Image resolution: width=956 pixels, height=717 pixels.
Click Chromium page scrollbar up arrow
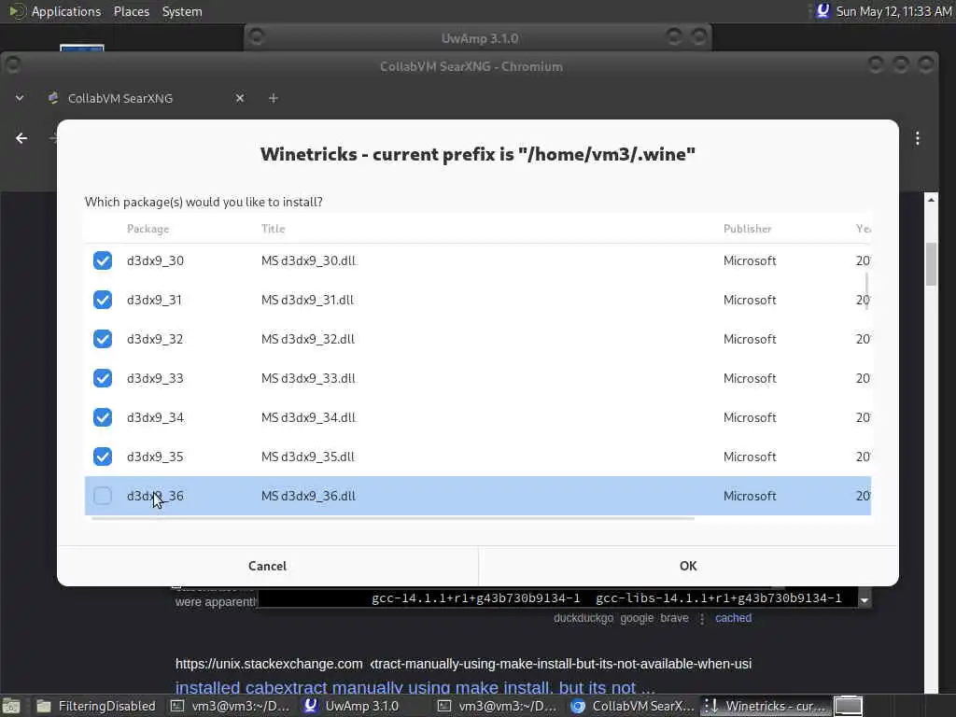click(x=931, y=200)
